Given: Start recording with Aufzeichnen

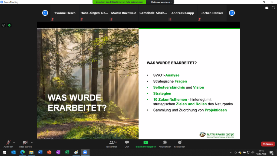Looking at the screenshot, I should click(165, 144).
